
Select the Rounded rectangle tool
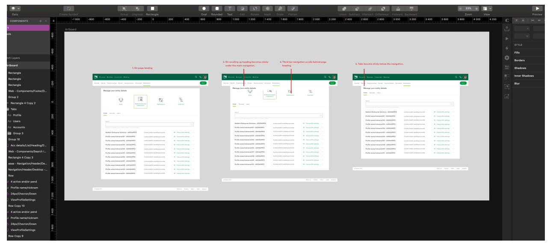pyautogui.click(x=217, y=9)
